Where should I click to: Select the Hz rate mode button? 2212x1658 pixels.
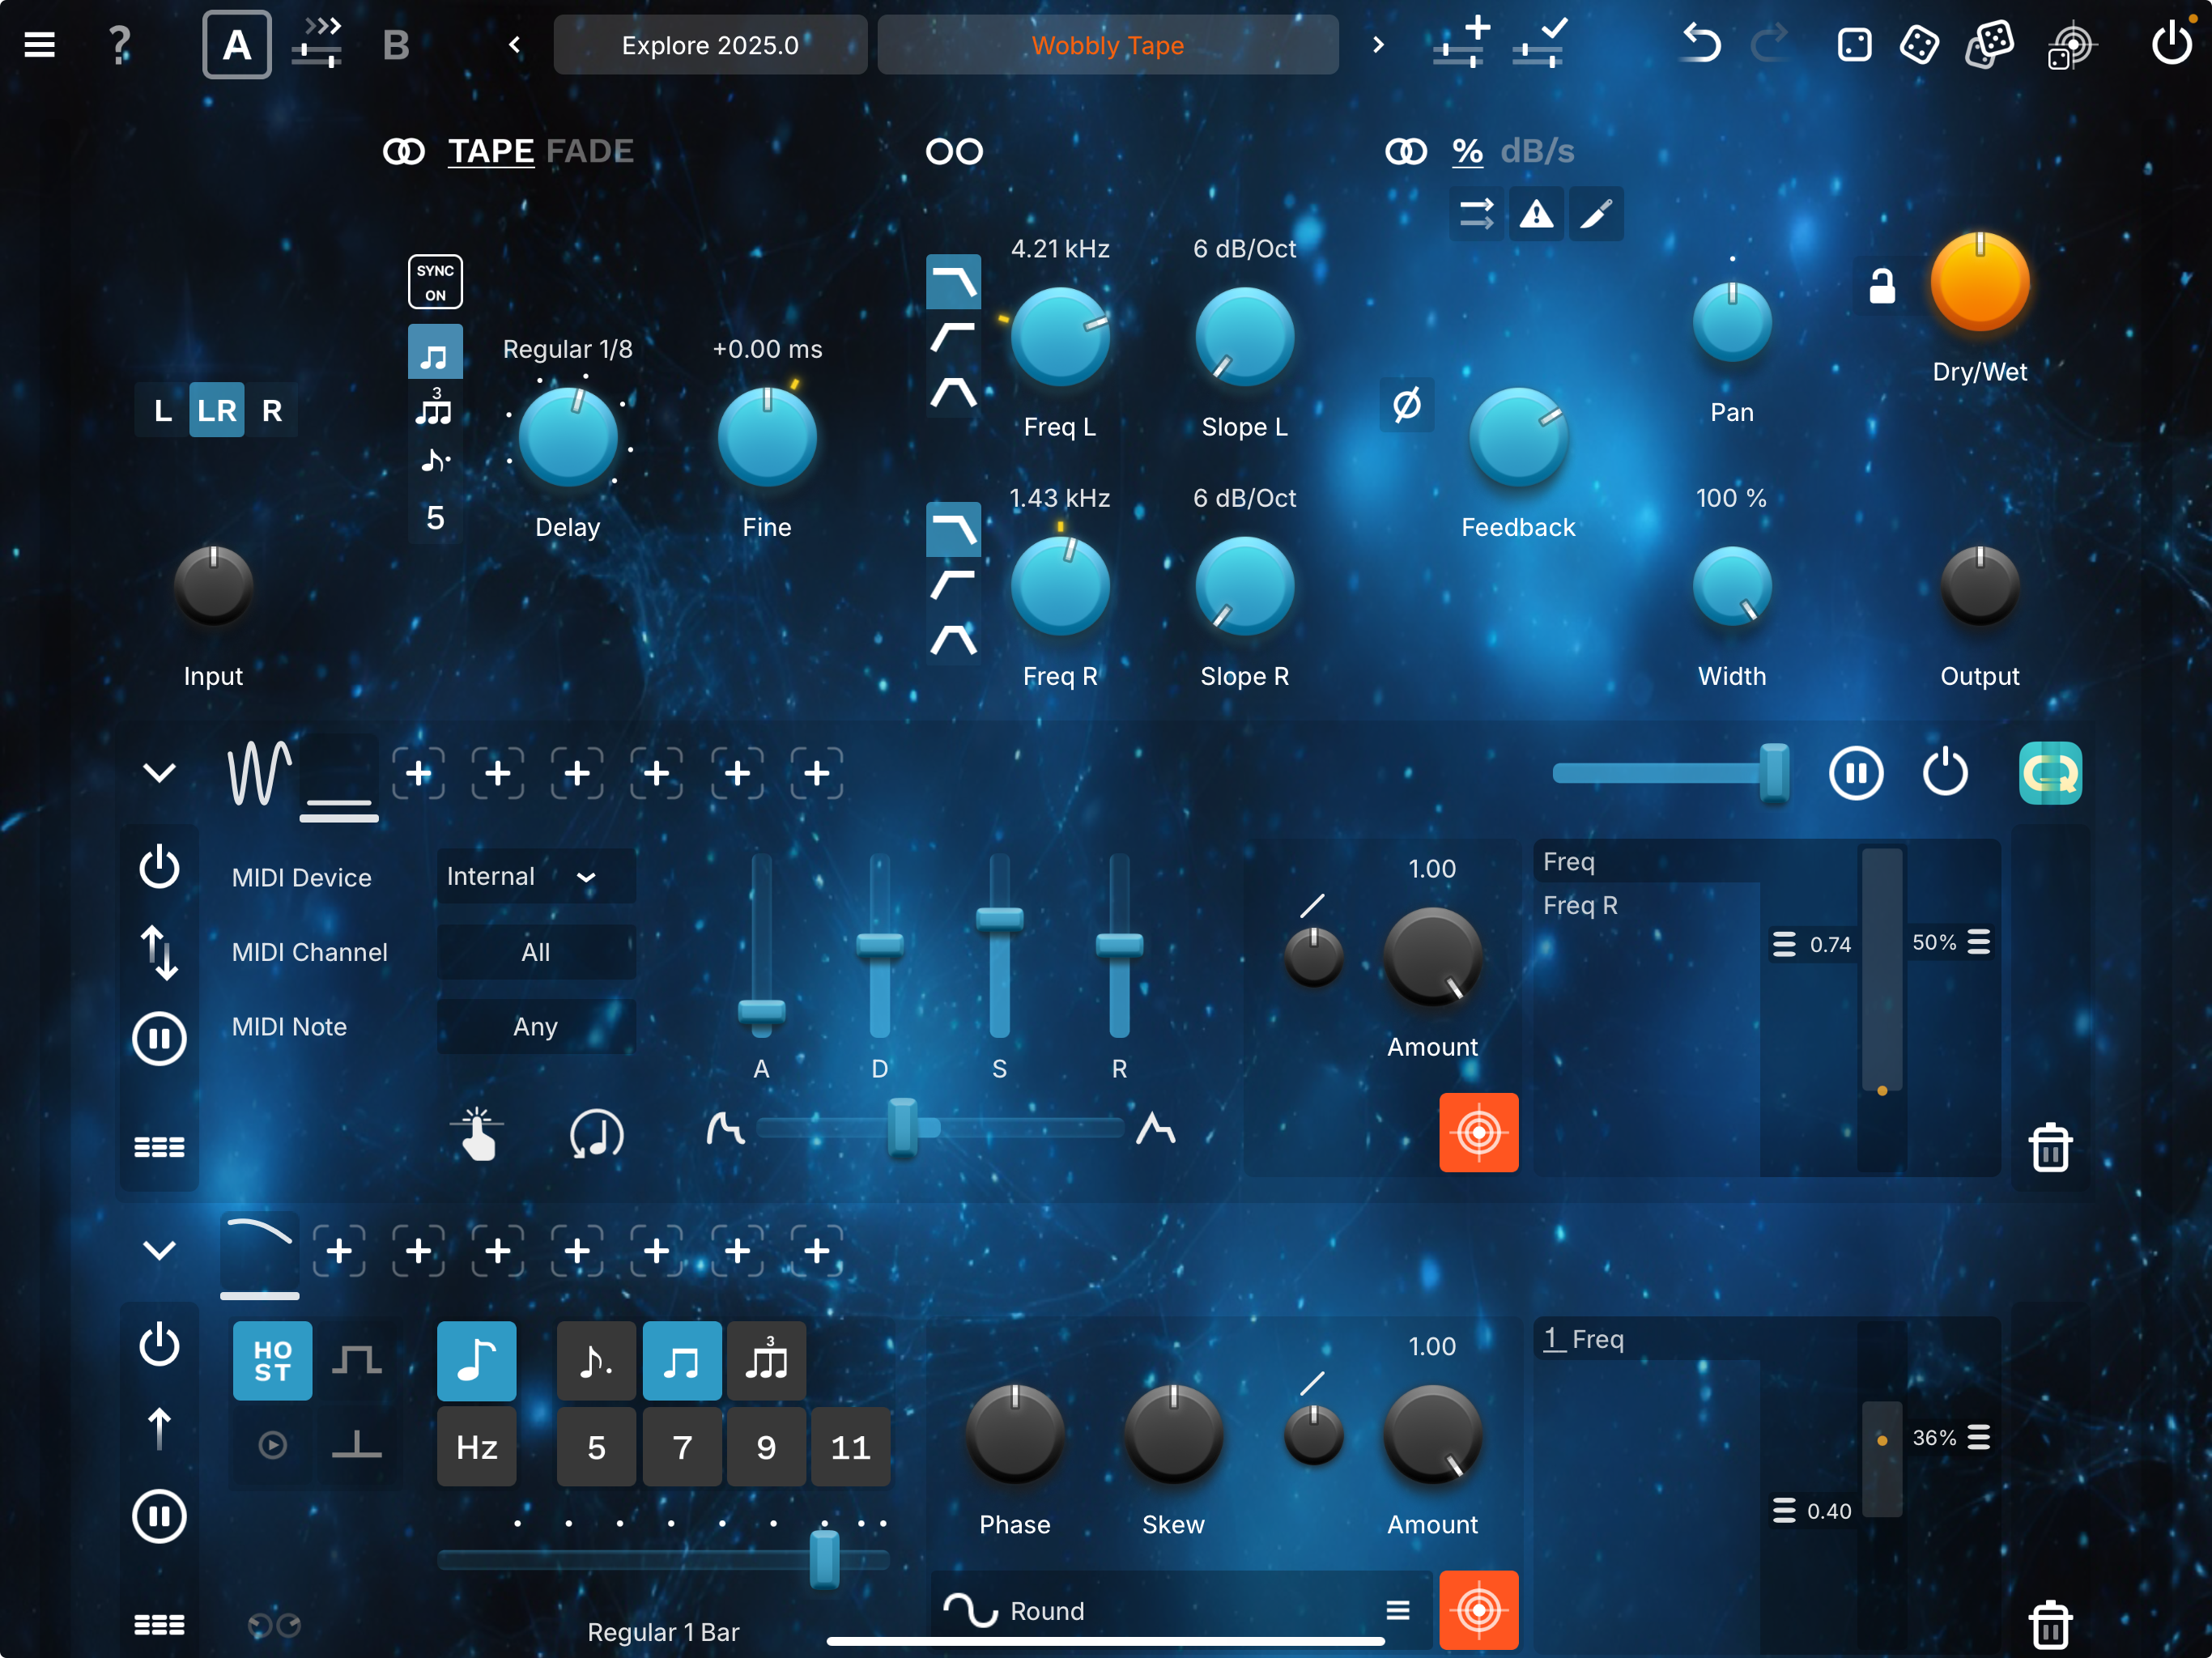(x=477, y=1447)
